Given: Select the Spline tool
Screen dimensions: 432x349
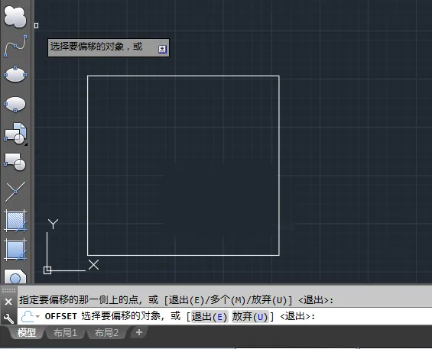Looking at the screenshot, I should 15,45.
